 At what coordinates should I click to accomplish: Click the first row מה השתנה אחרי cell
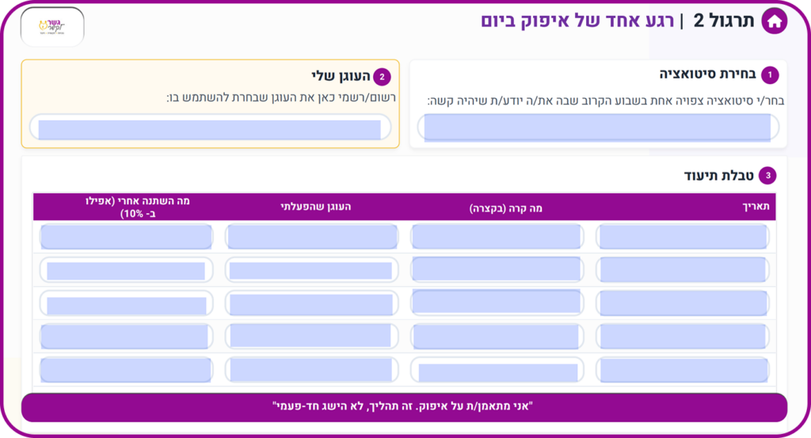pyautogui.click(x=127, y=237)
